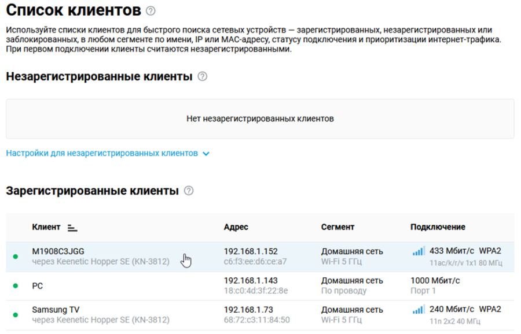Open help icon beside Список клиентов heading
Viewport: 521px width, 334px height.
click(x=151, y=11)
